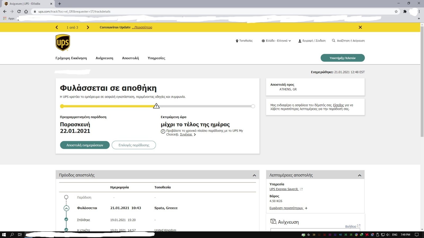Click the clock icon beside delivery timeframe text
424x238 pixels.
163,131
